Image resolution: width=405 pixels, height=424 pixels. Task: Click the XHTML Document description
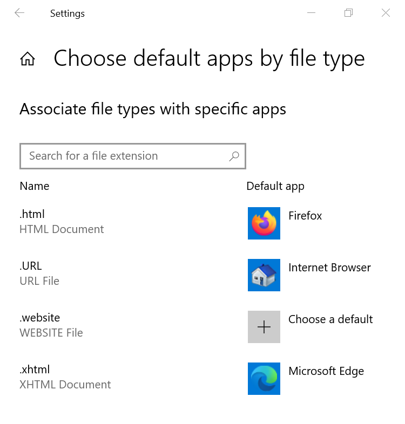point(65,385)
